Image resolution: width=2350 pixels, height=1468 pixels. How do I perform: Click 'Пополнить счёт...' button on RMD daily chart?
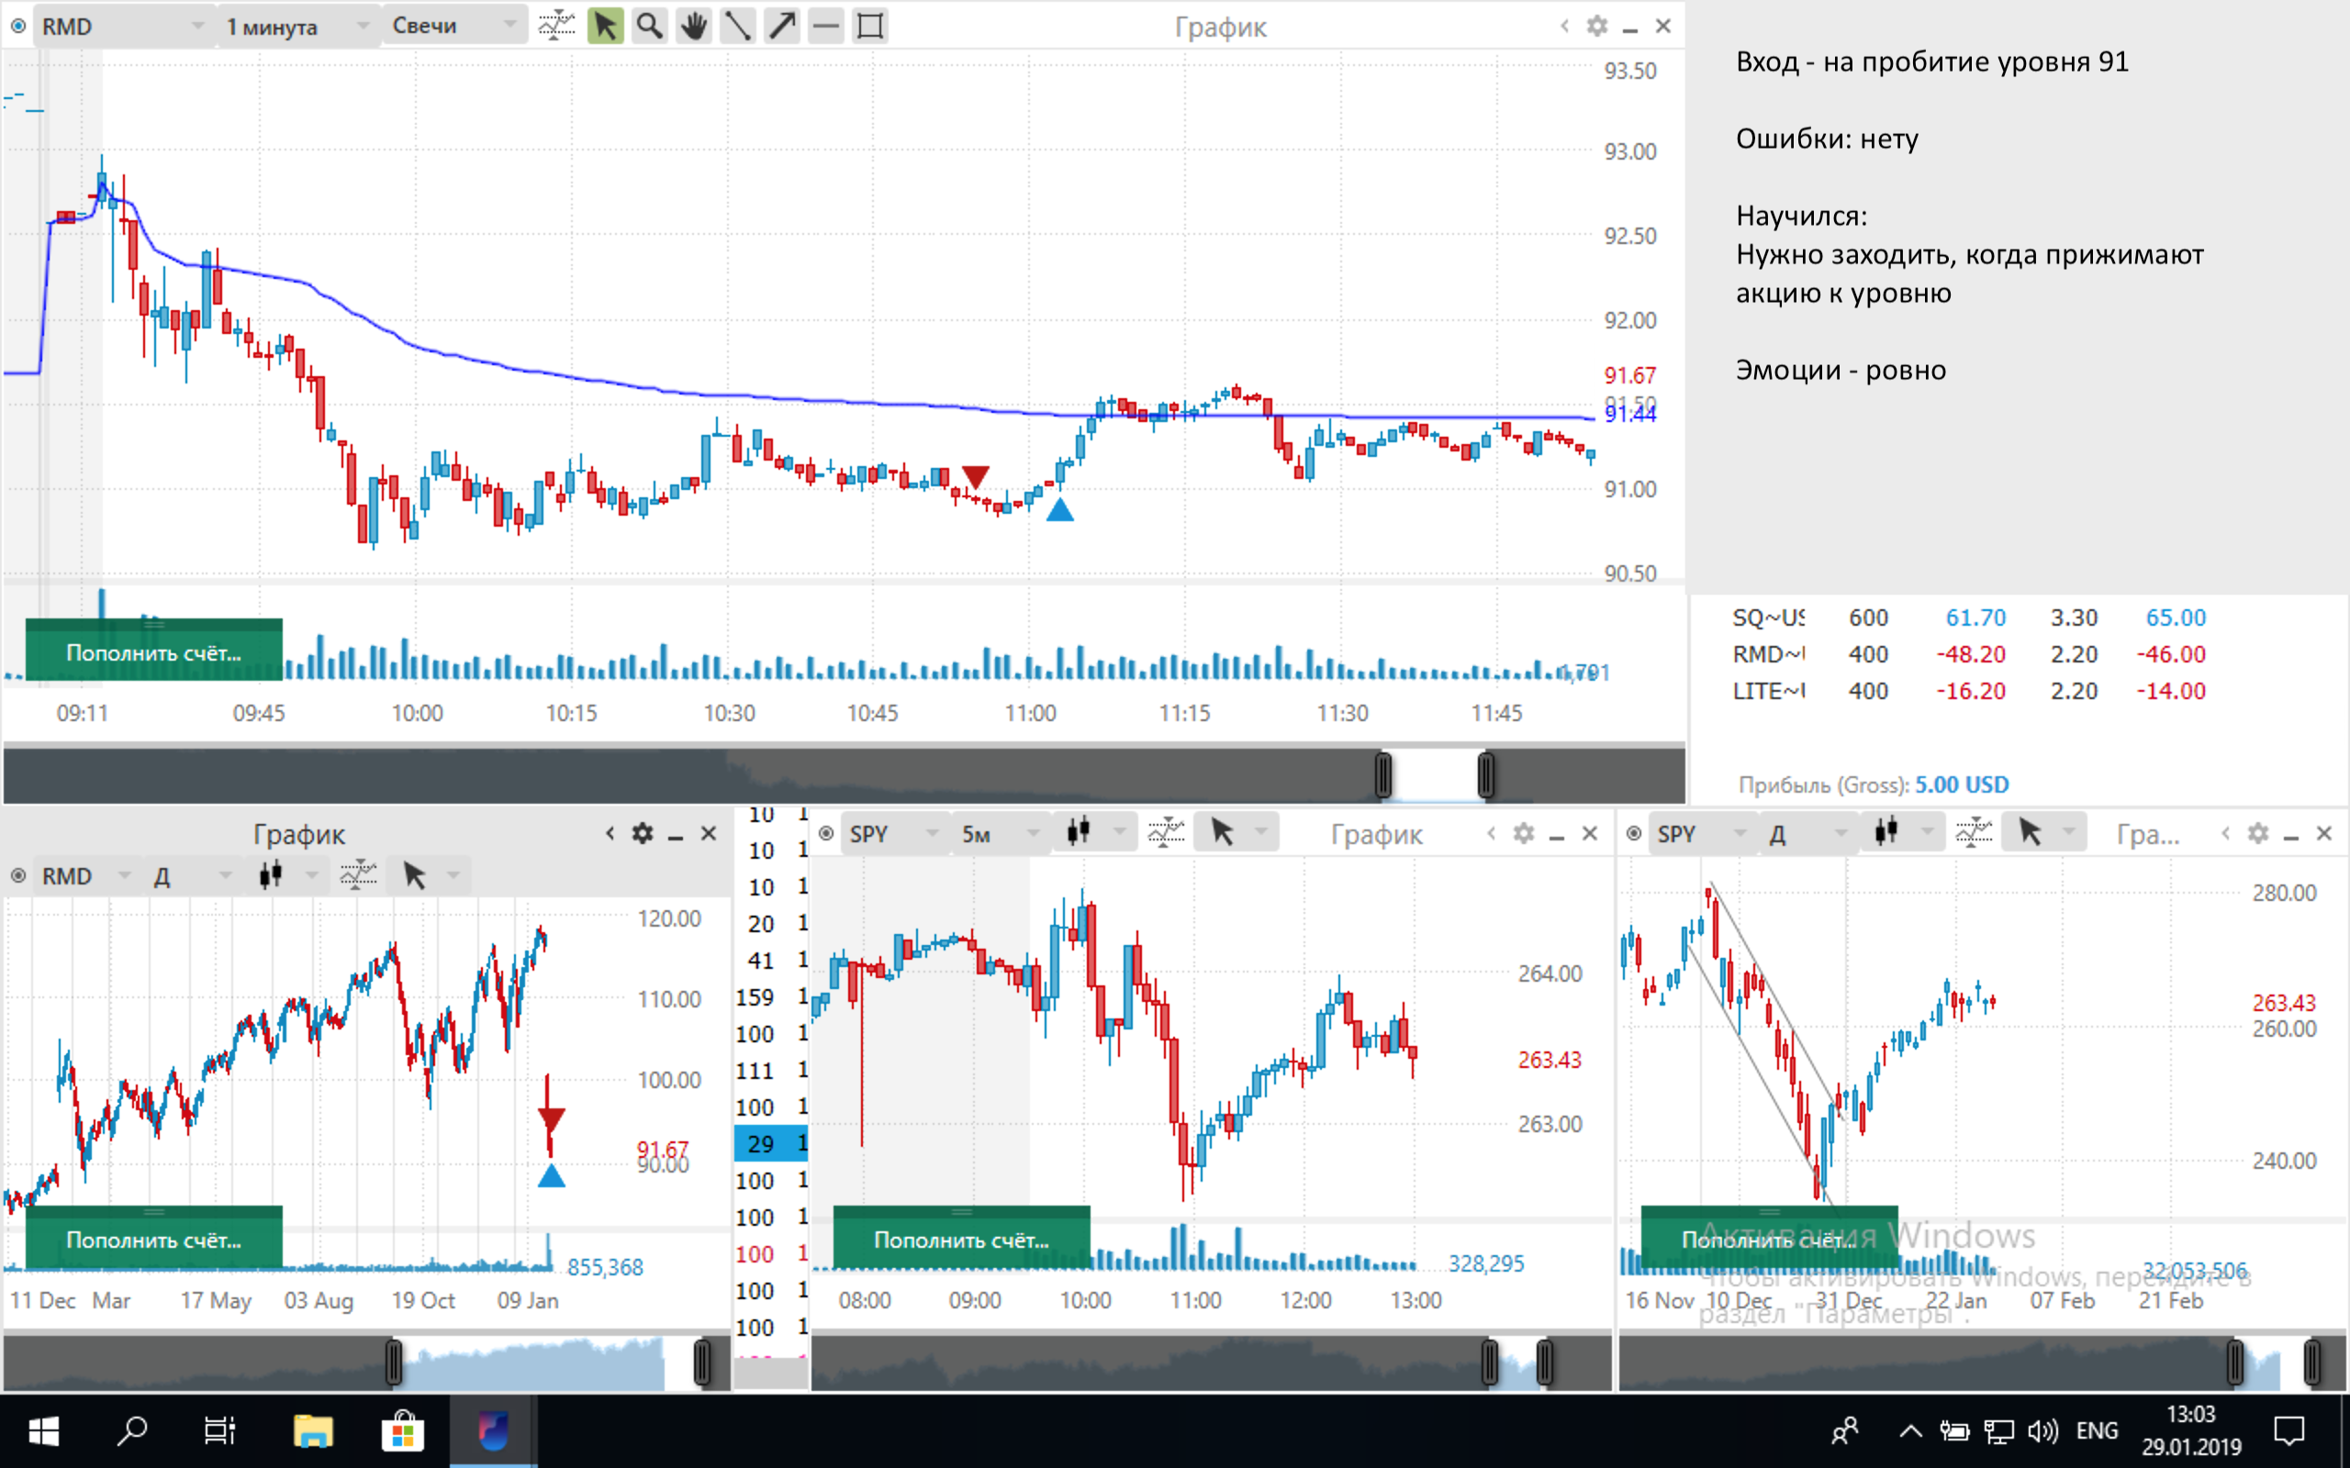point(153,1238)
